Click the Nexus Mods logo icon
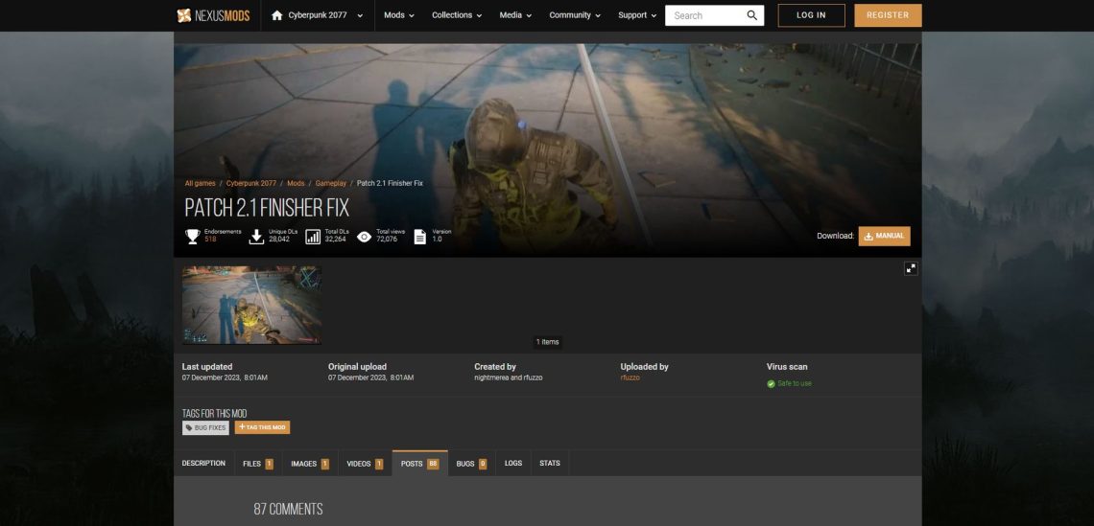 pos(184,15)
